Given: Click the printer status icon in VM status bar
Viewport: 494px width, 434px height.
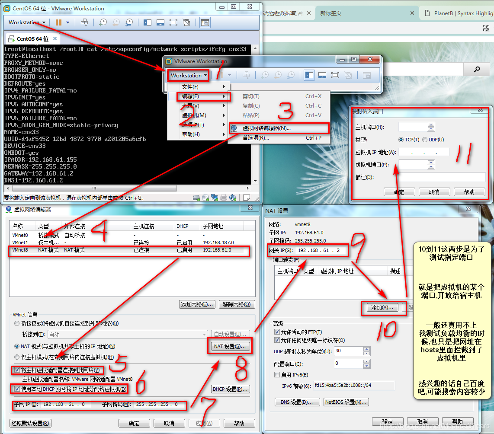Looking at the screenshot, I should coord(224,198).
